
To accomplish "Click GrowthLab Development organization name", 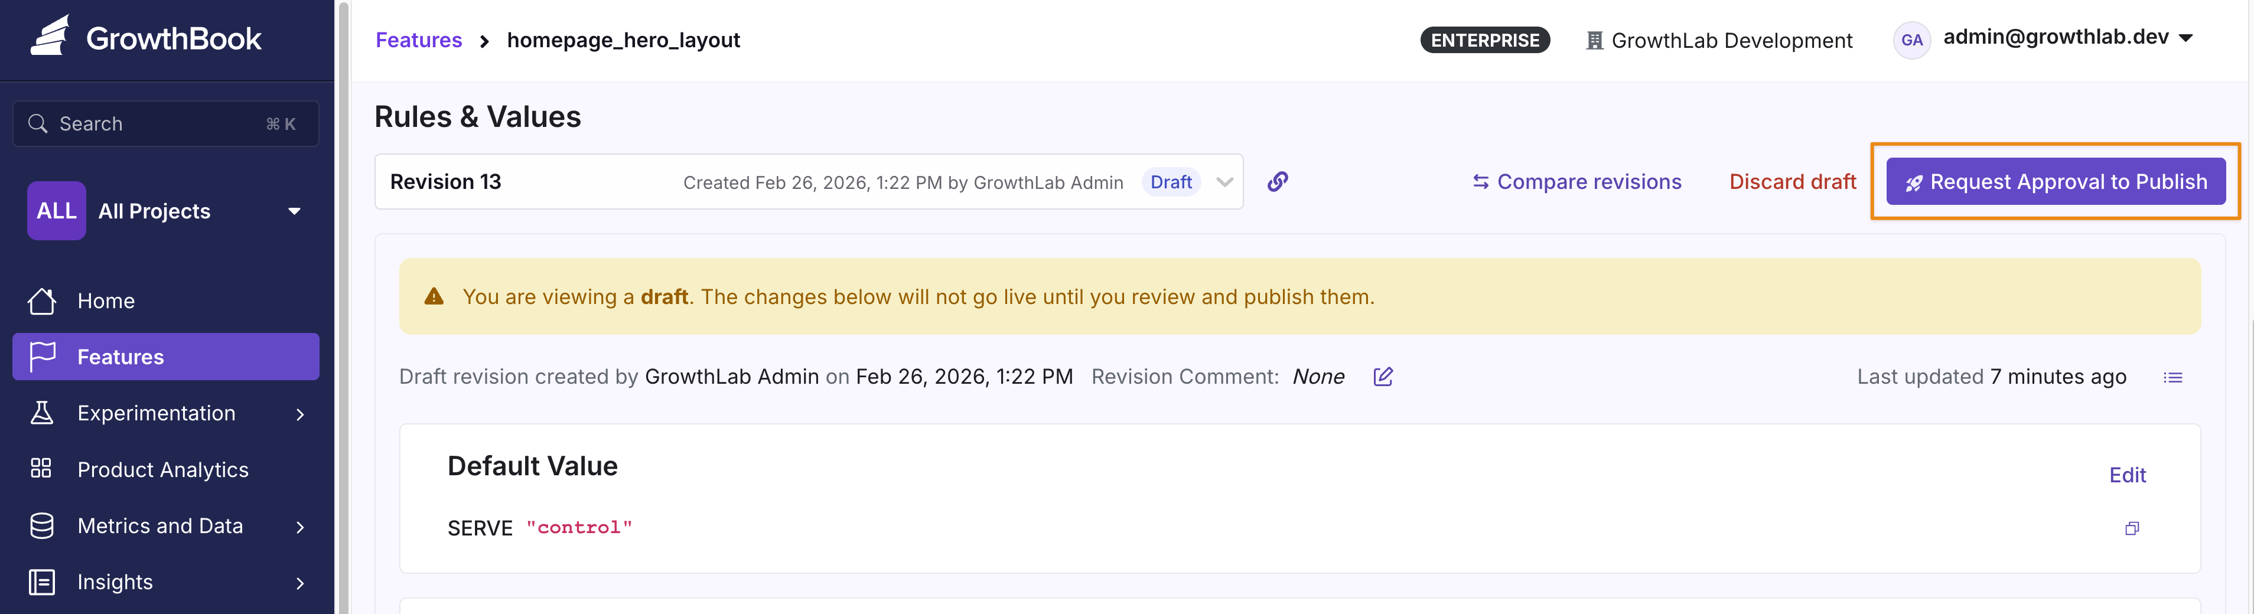I will [x=1732, y=40].
